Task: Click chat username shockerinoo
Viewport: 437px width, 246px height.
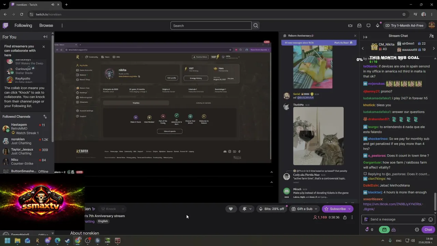Action: [378, 139]
